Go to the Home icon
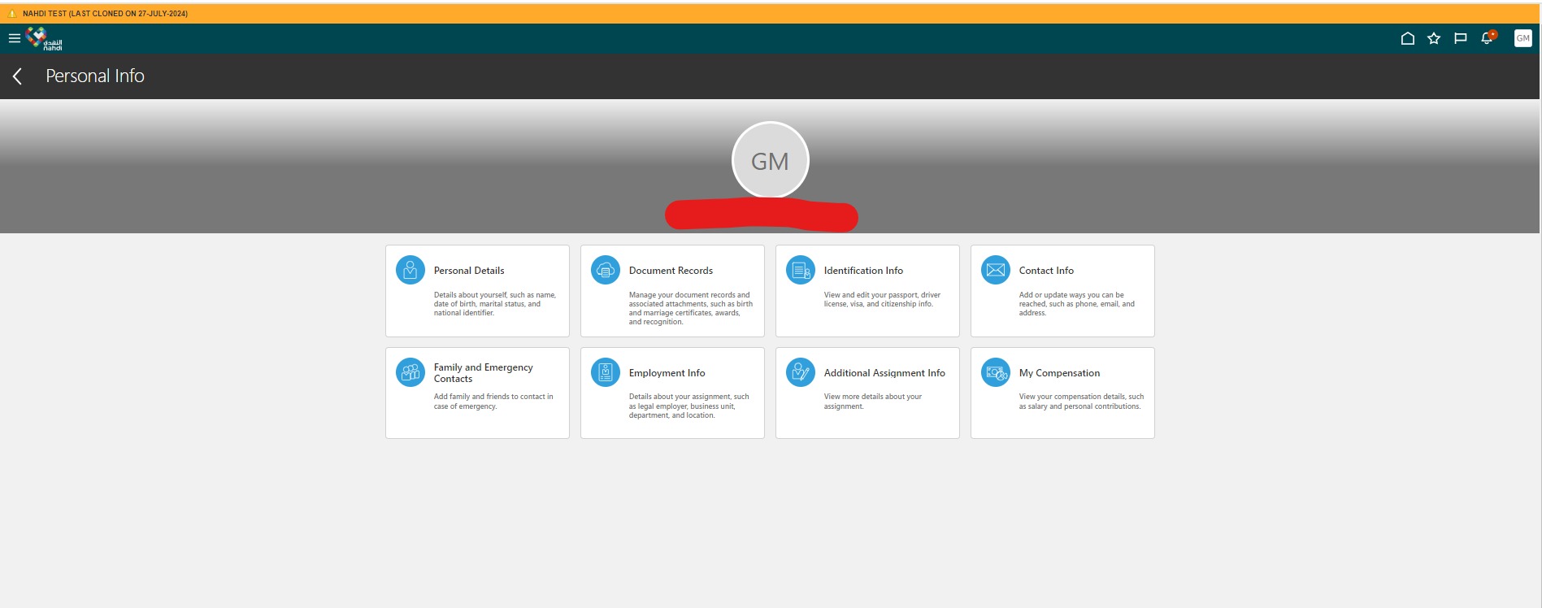 coord(1408,38)
